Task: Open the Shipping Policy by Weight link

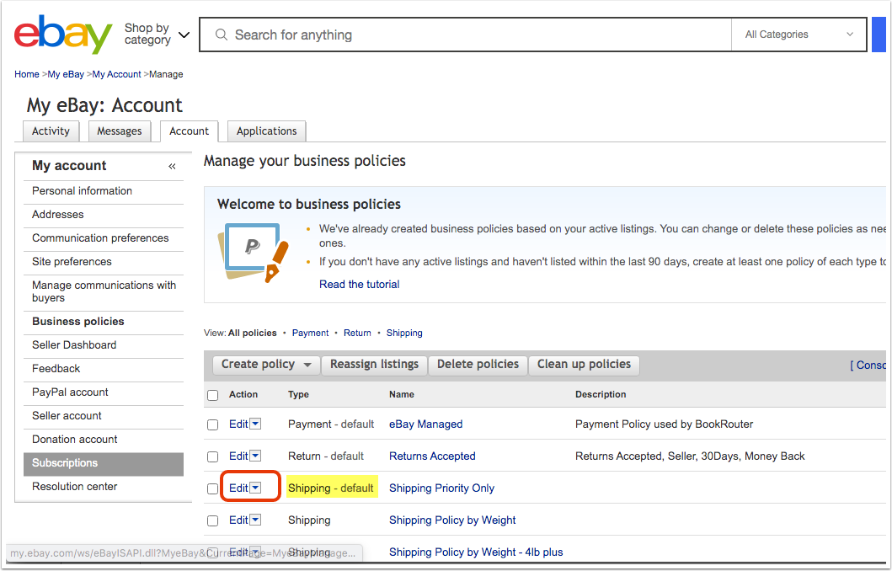Action: (x=452, y=520)
